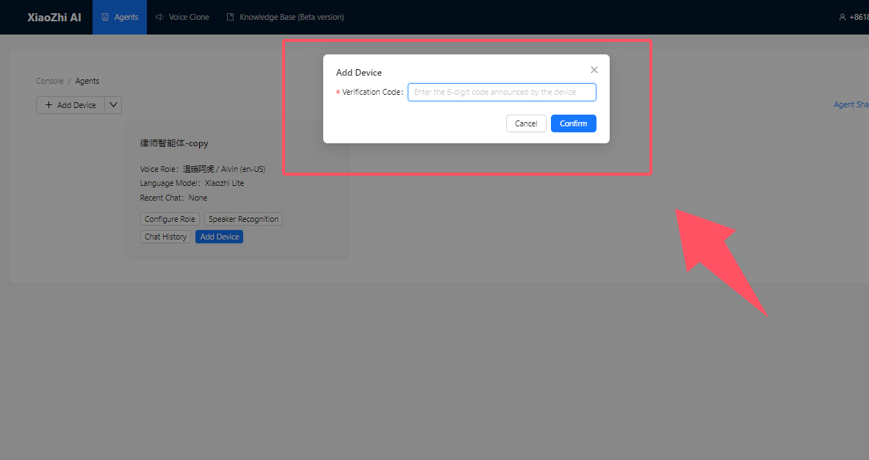Click the Verification Code input field
The width and height of the screenshot is (869, 460).
tap(502, 92)
